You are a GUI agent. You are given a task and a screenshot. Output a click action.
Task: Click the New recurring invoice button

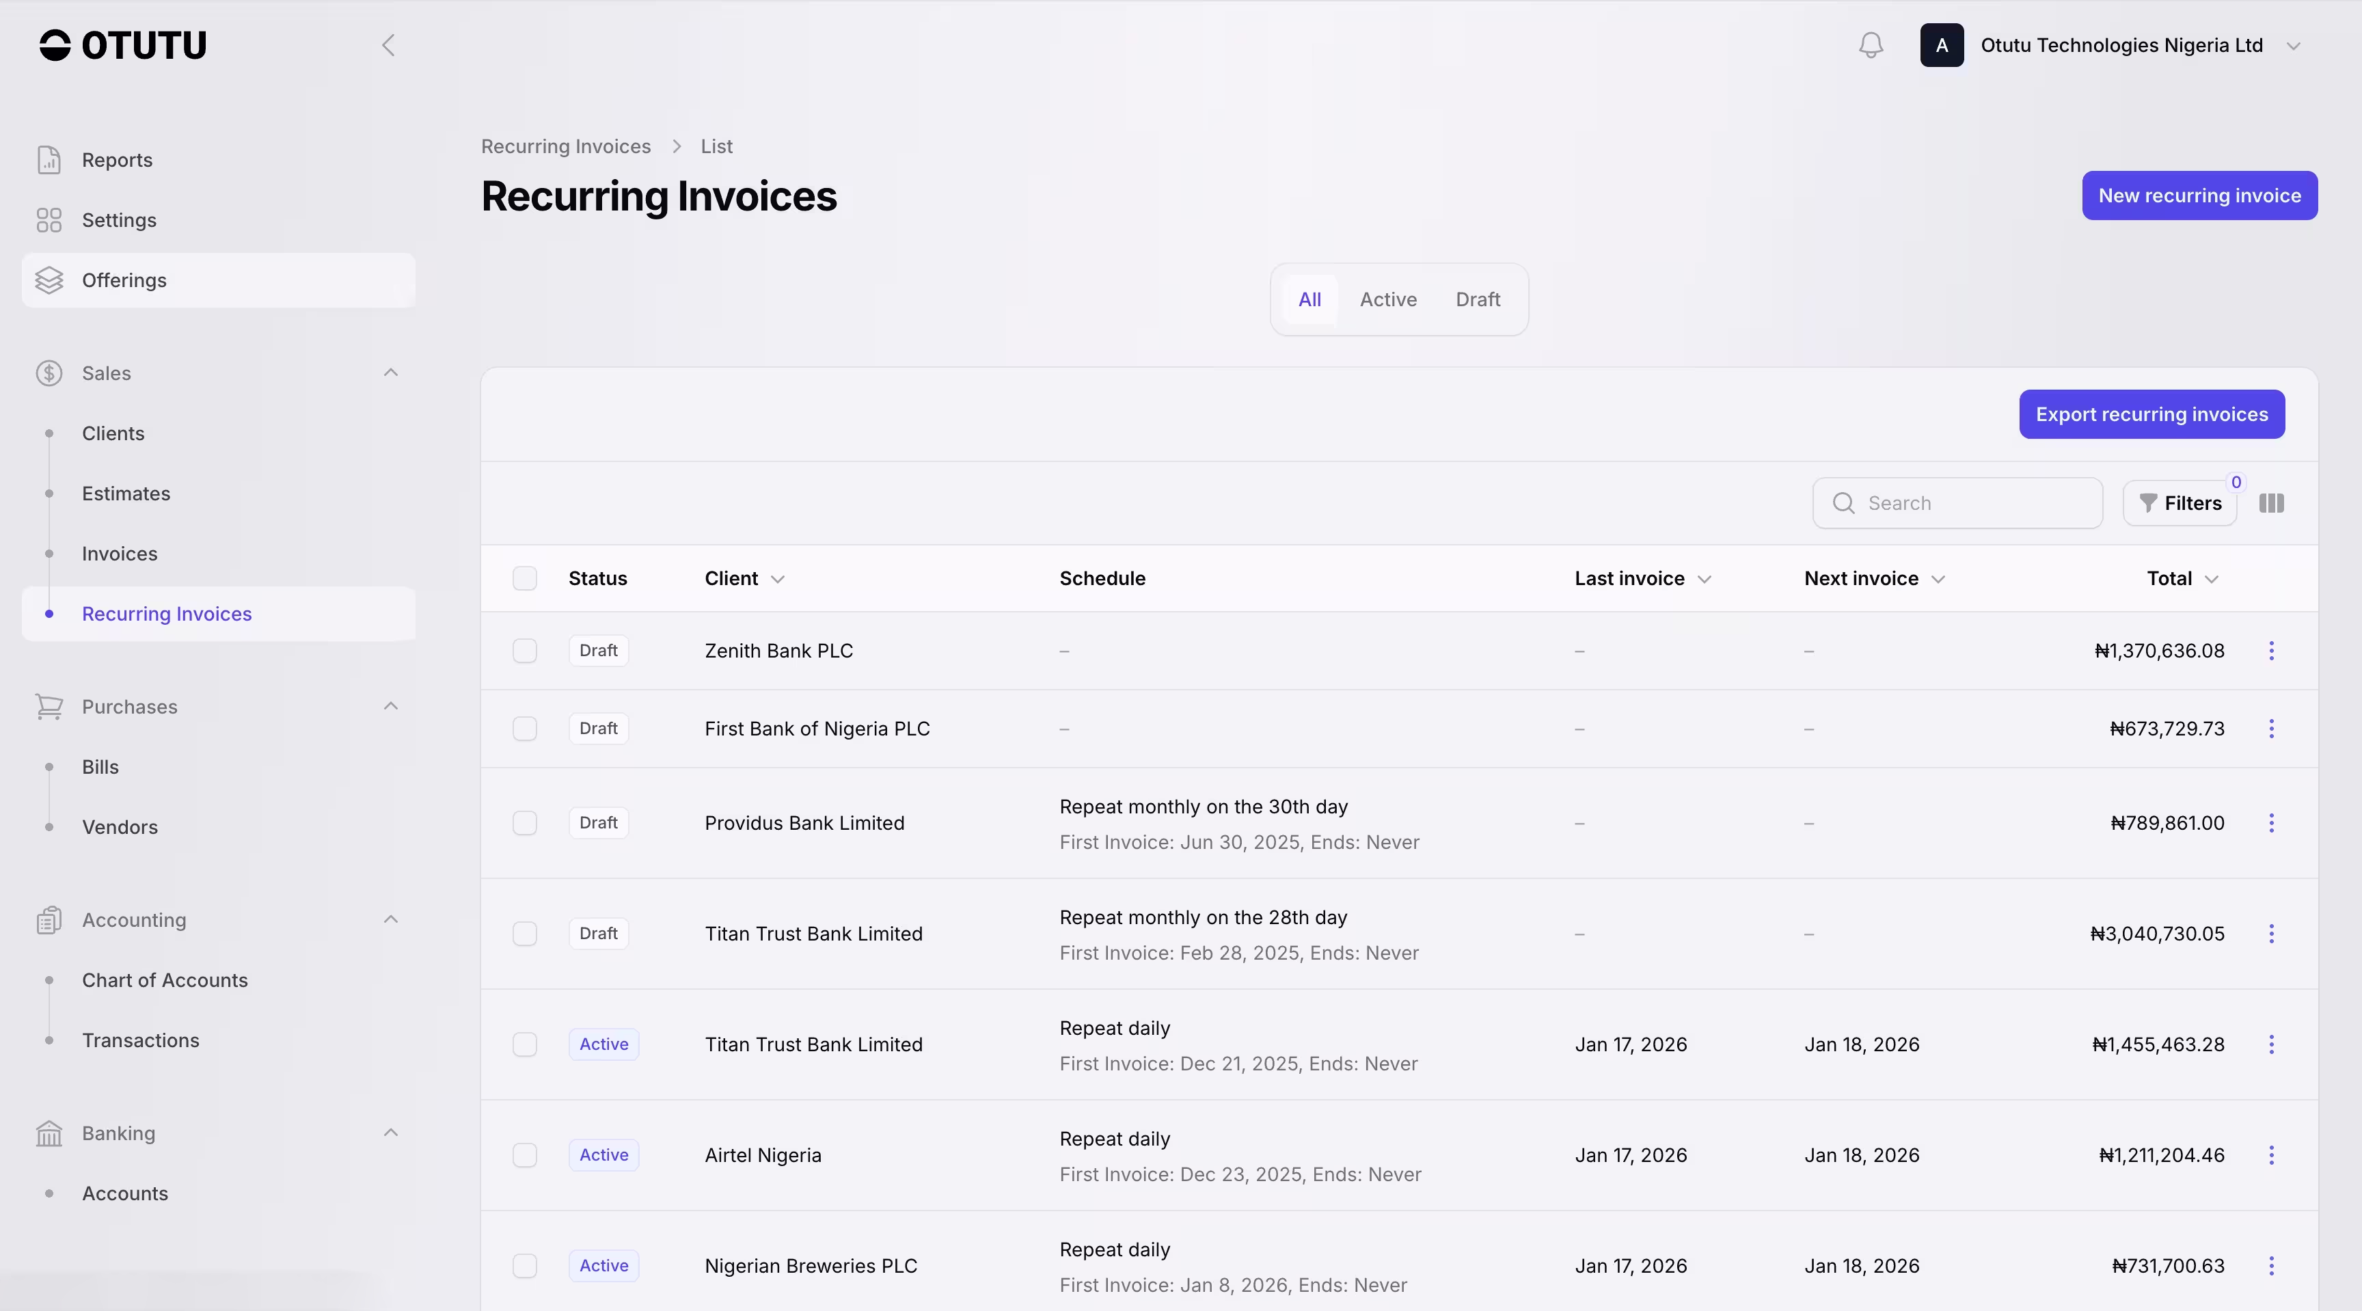(x=2199, y=195)
